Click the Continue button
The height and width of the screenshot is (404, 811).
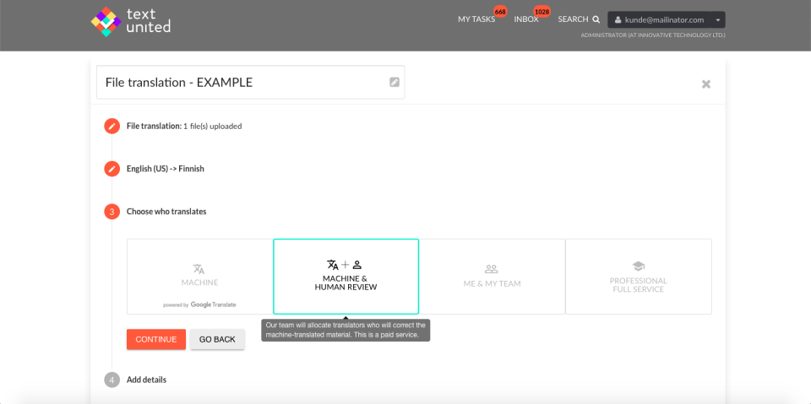coord(156,339)
